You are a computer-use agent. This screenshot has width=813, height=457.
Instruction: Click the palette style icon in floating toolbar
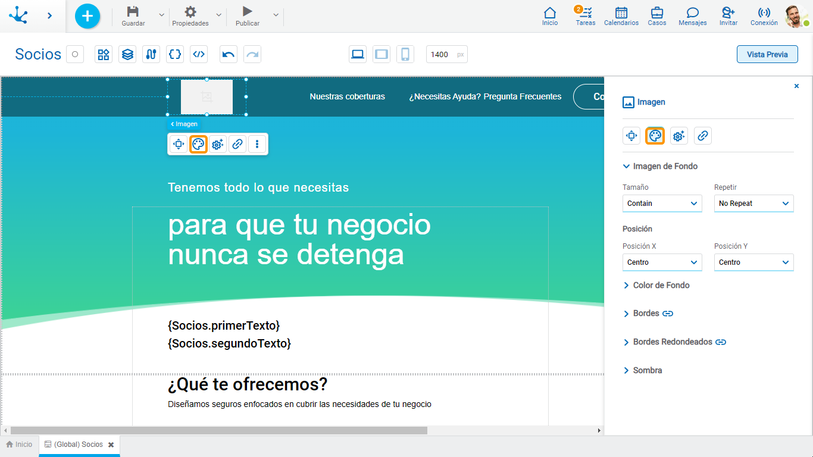[x=198, y=144]
